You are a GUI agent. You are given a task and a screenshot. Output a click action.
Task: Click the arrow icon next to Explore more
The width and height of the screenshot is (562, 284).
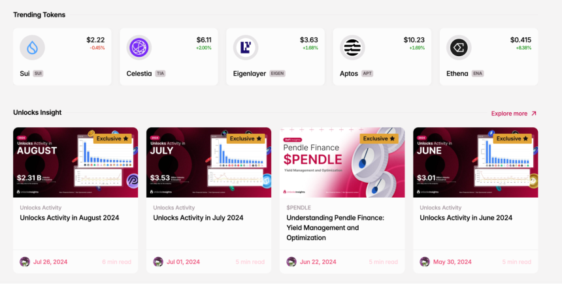534,114
